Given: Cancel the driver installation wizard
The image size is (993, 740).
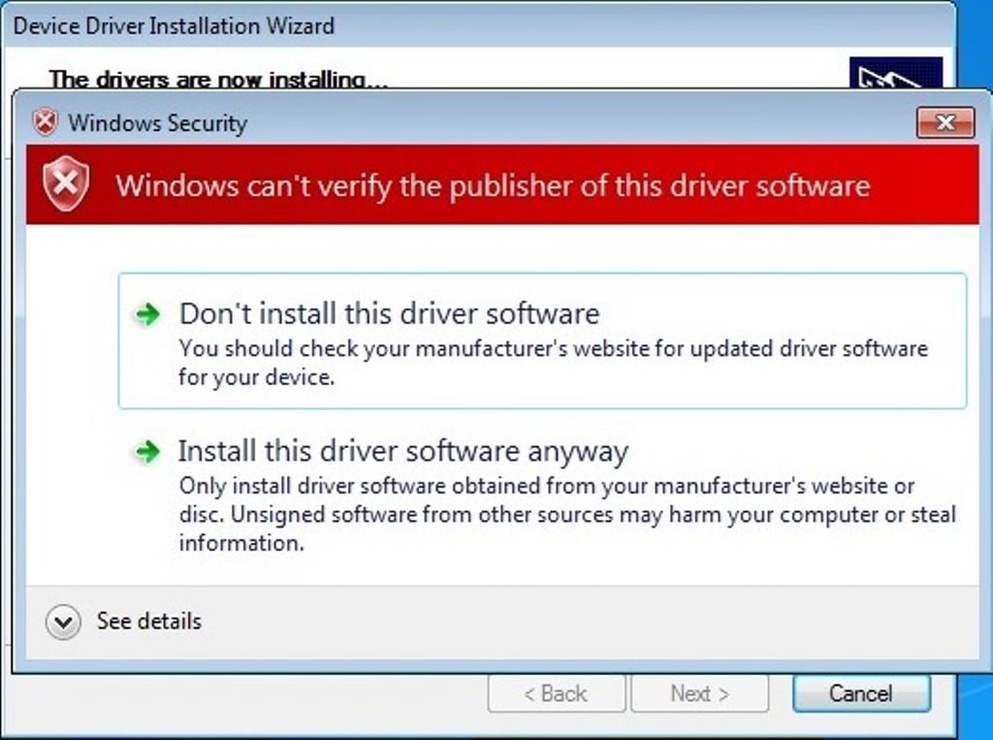Looking at the screenshot, I should (x=861, y=693).
